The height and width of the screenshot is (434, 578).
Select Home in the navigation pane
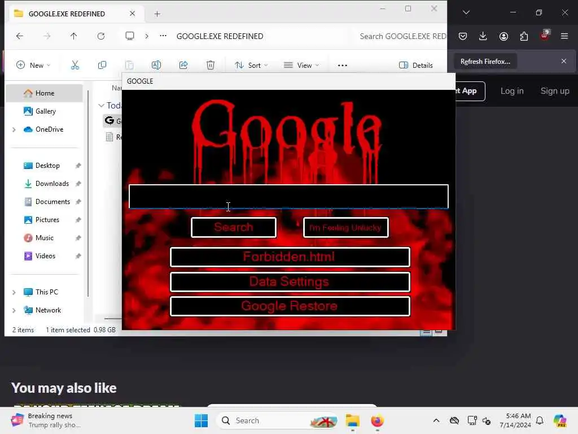(x=44, y=93)
